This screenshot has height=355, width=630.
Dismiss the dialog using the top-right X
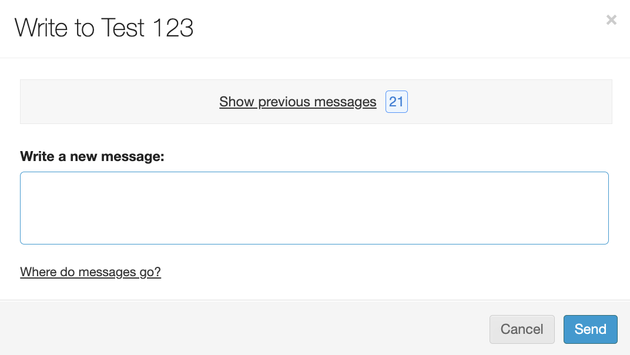pos(611,20)
